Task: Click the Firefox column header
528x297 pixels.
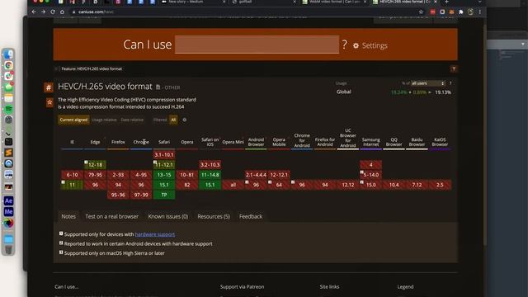Action: point(118,142)
